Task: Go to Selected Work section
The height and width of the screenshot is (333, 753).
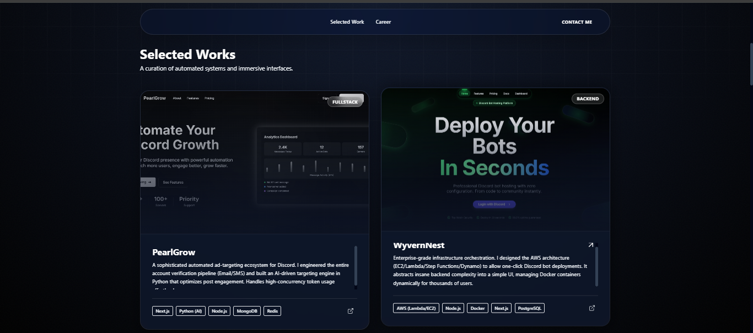Action: (347, 22)
